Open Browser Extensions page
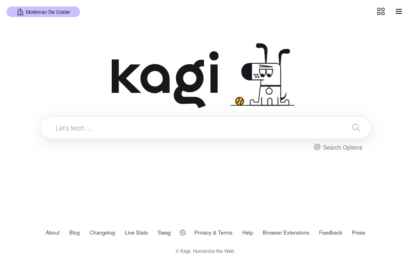The height and width of the screenshot is (261, 411). pyautogui.click(x=286, y=233)
